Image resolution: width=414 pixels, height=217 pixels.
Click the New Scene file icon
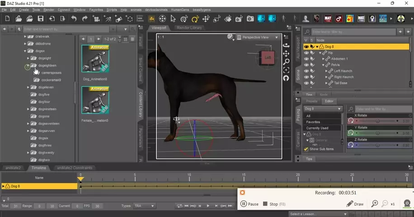[x=8, y=19]
